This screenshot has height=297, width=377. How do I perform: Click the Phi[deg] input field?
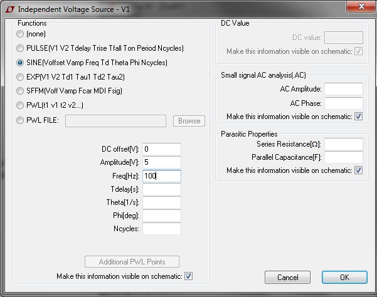(x=162, y=216)
